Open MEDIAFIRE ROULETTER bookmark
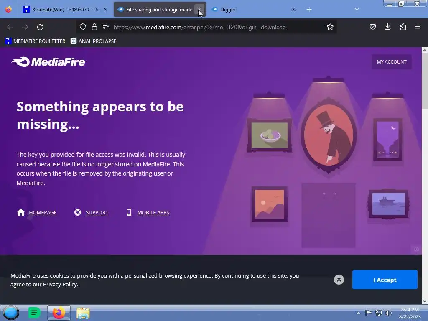 [x=35, y=41]
